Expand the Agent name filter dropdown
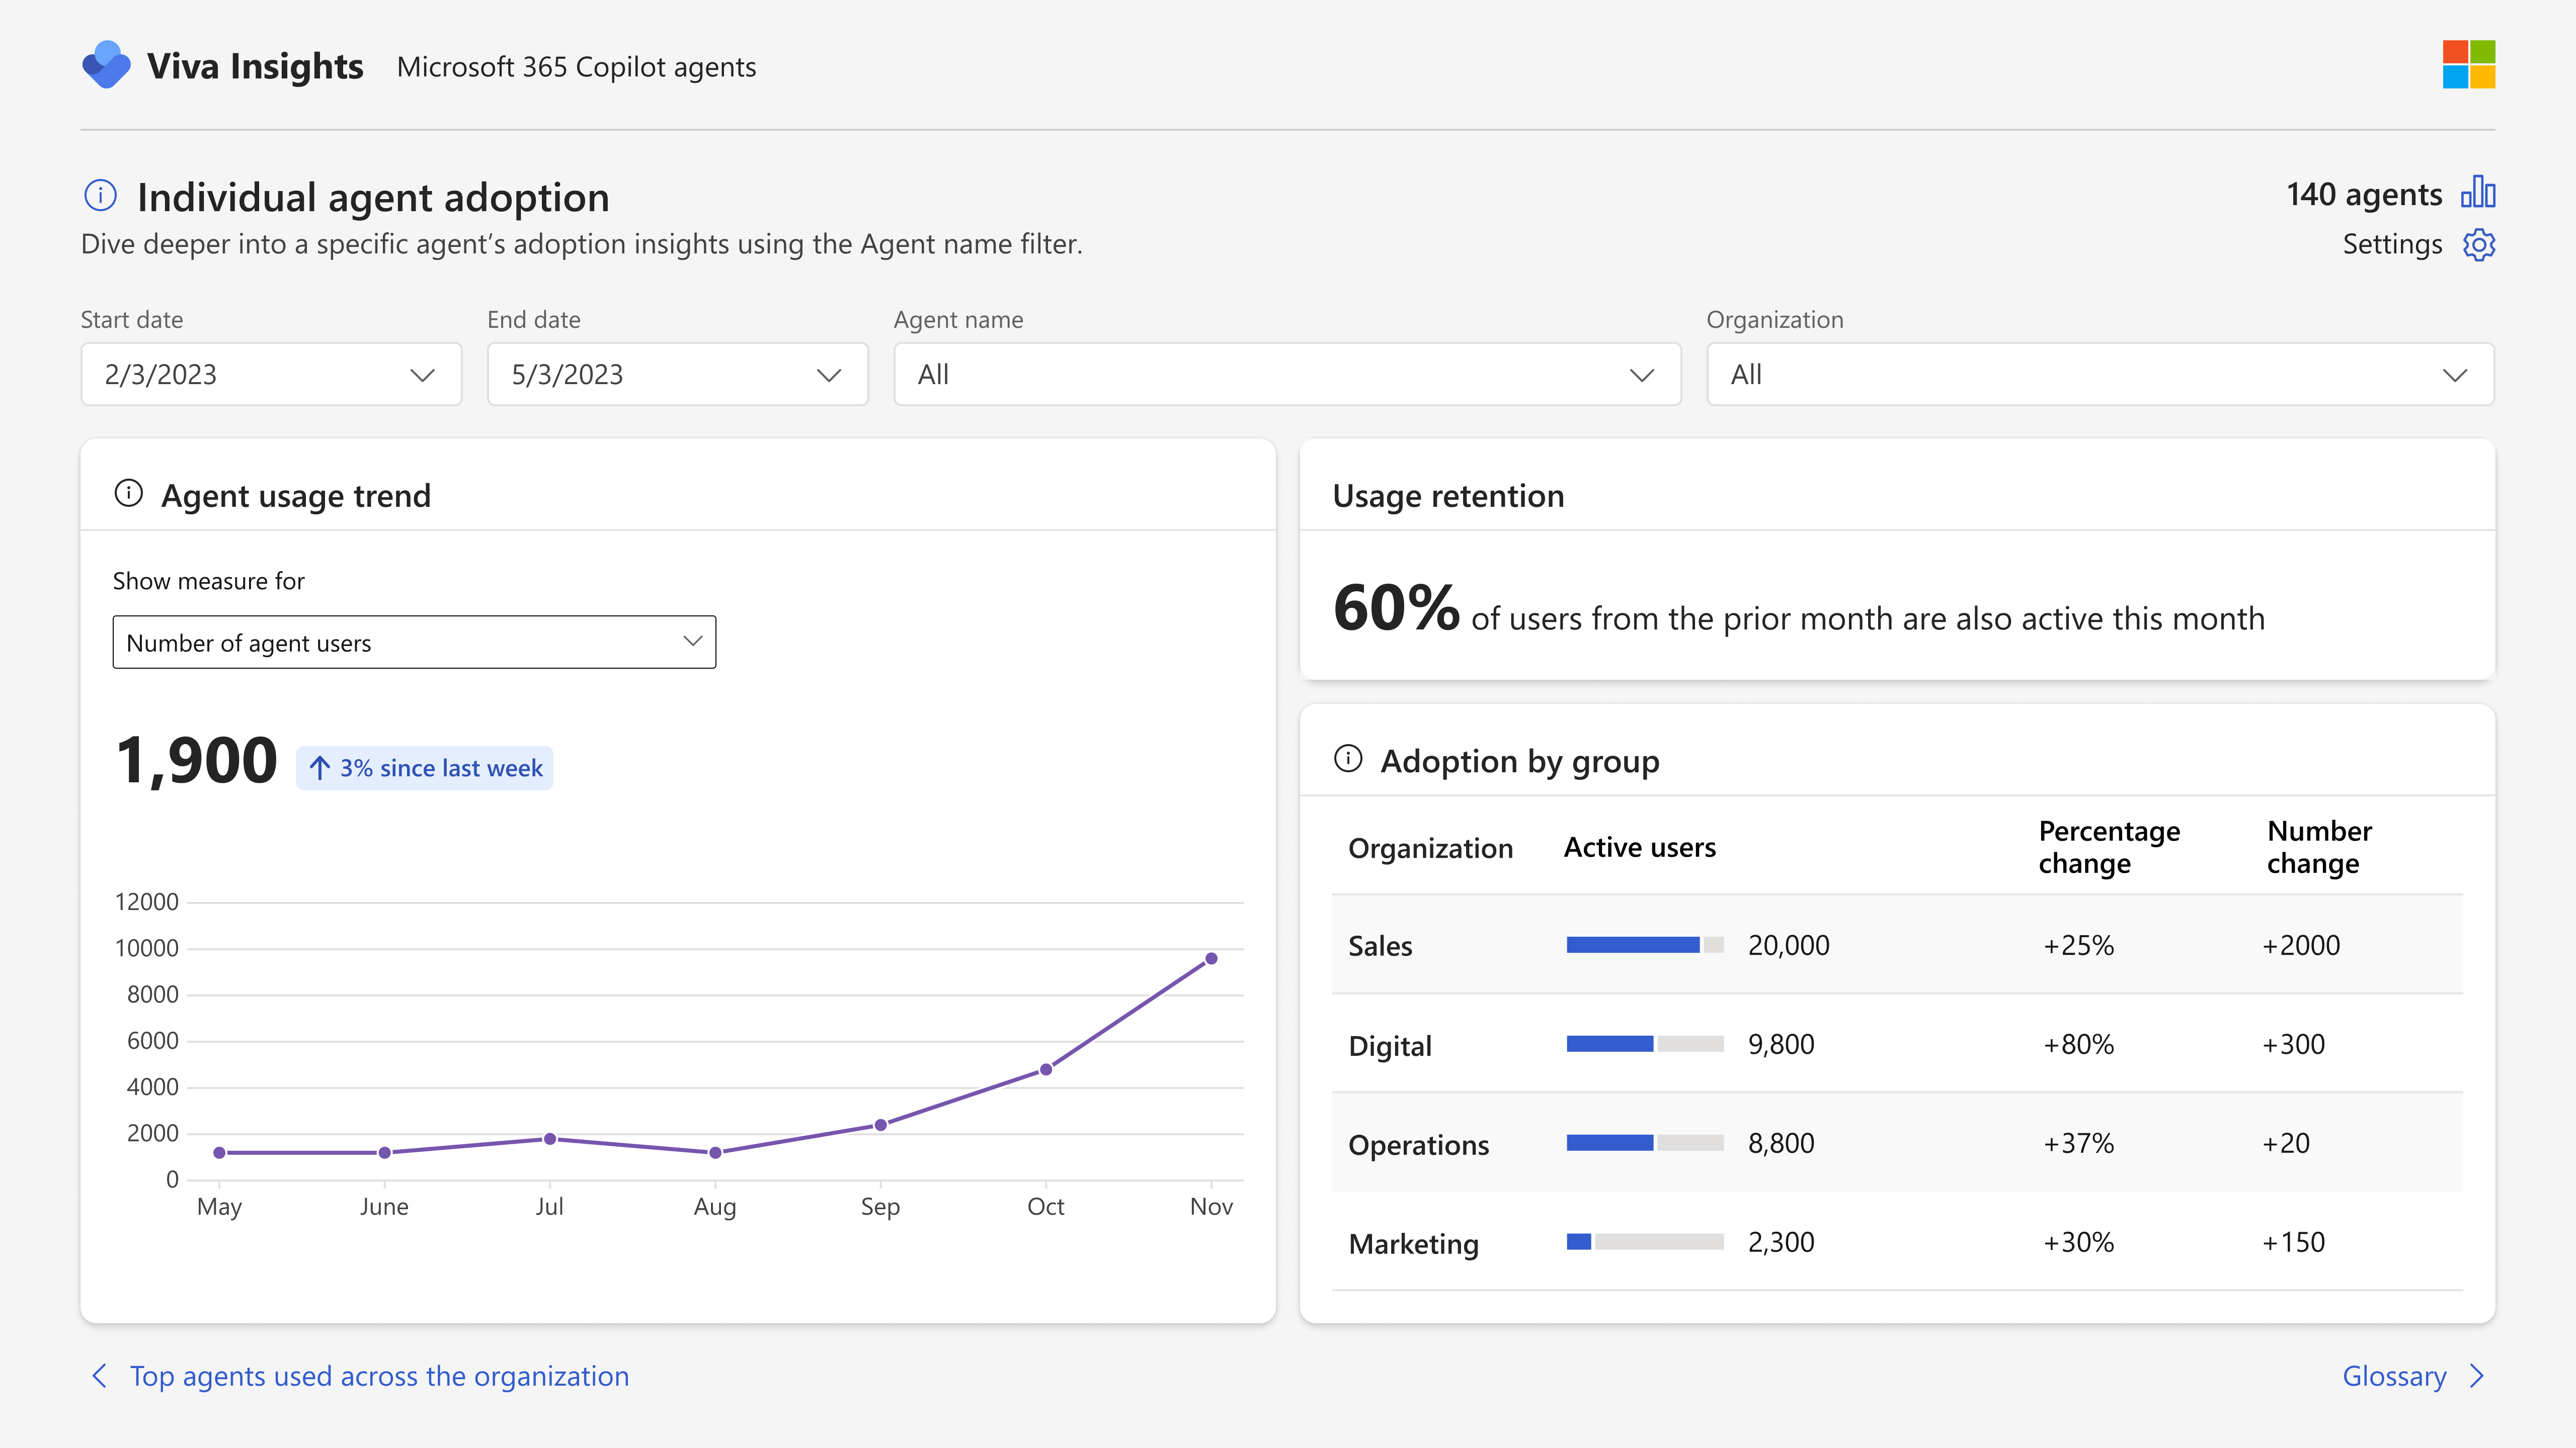 [1287, 375]
